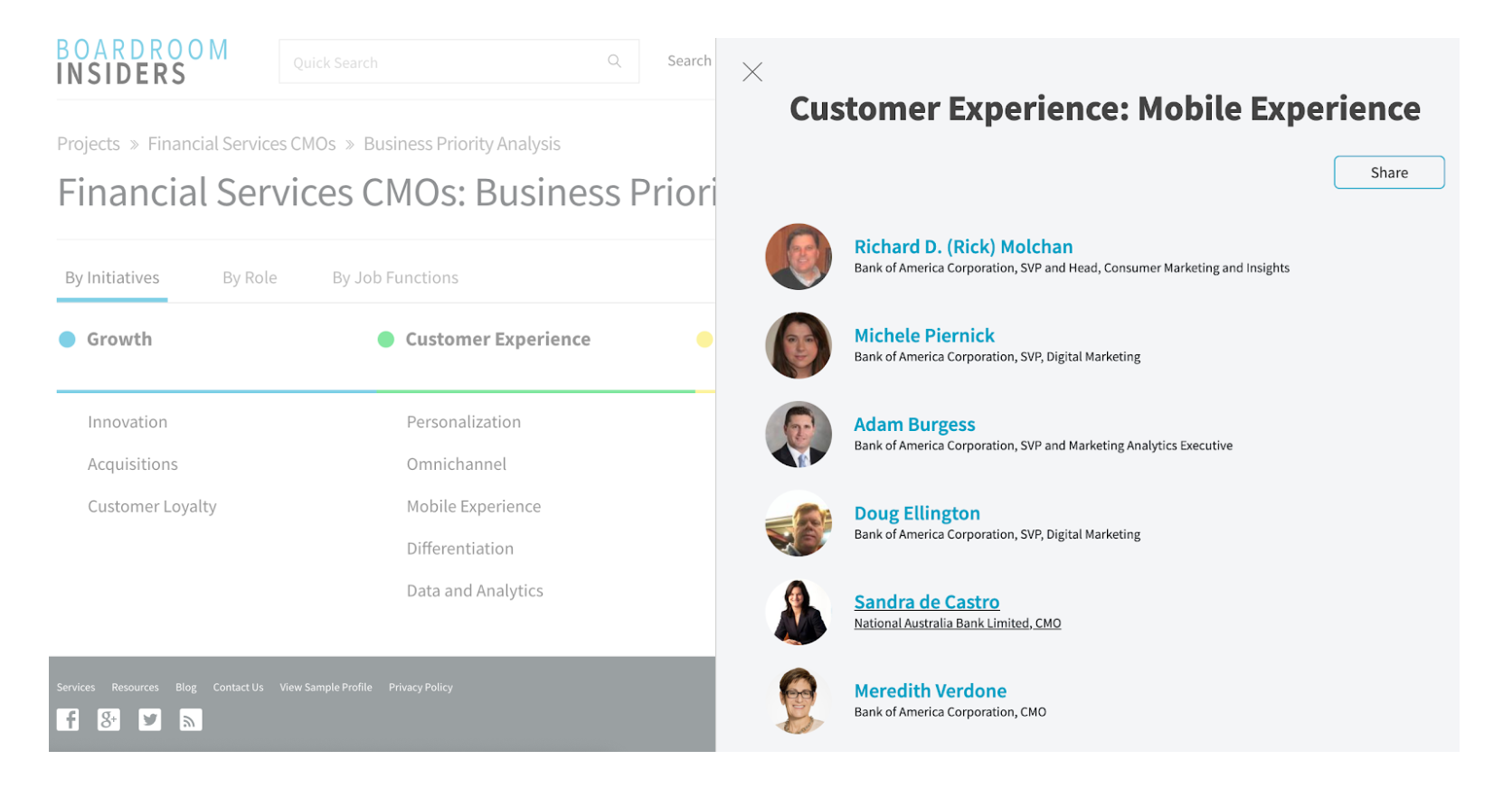The image size is (1512, 788).
Task: Click the blue Growth category dot
Action: click(67, 340)
